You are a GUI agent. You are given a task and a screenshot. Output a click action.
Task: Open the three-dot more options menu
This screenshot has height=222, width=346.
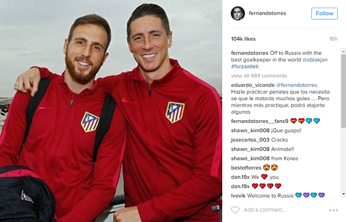[x=333, y=210]
